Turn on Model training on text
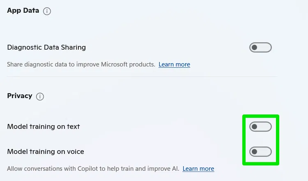 (x=260, y=127)
